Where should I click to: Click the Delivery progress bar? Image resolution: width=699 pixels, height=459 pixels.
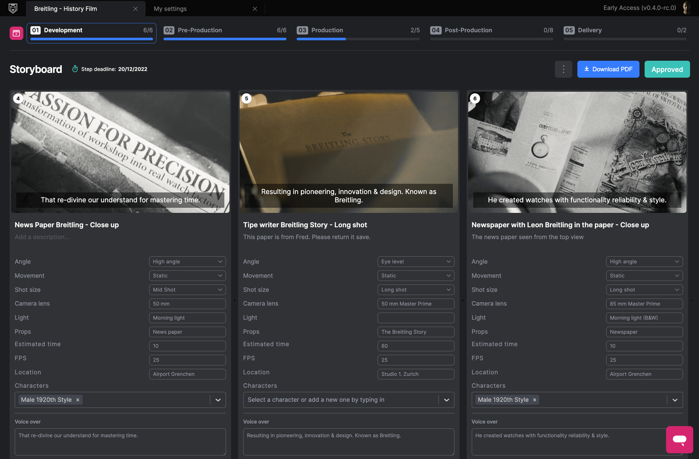click(625, 39)
